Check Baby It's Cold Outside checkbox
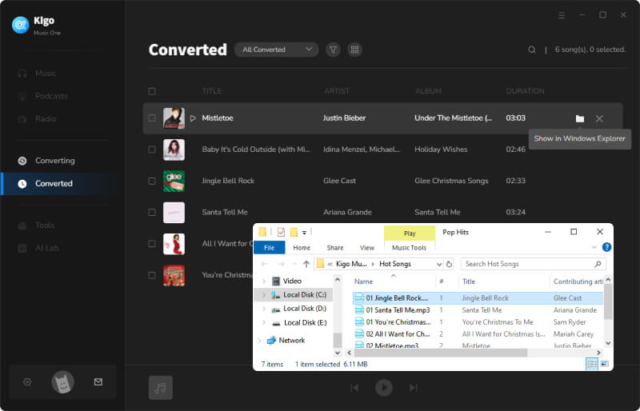The width and height of the screenshot is (640, 411). pos(152,150)
